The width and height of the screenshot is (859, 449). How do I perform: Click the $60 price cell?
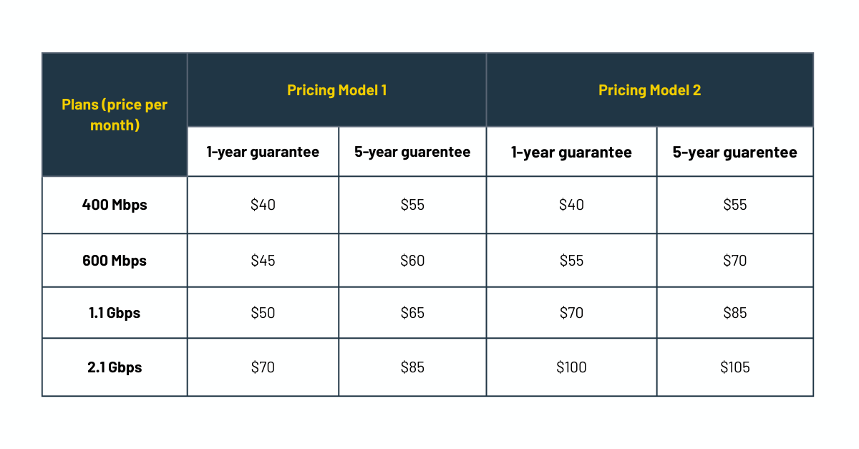412,261
